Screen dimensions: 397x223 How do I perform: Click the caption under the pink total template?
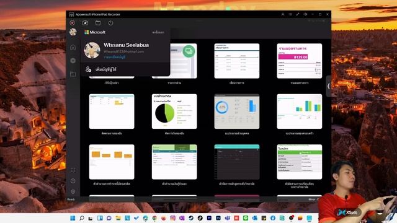pyautogui.click(x=300, y=83)
